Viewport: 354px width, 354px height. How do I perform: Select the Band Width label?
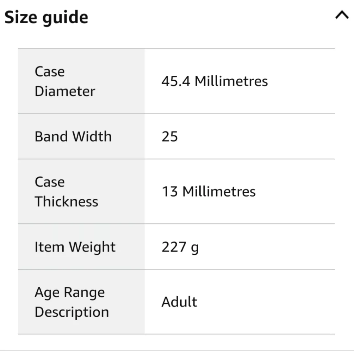73,136
